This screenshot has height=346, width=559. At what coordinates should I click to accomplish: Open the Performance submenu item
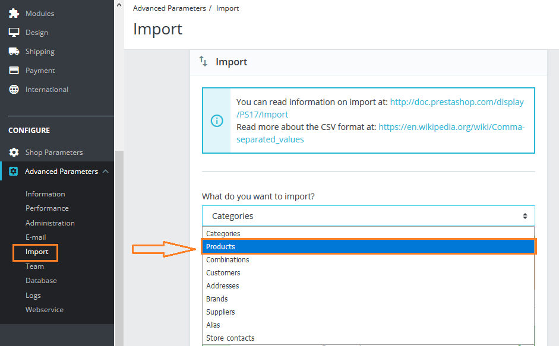pos(47,208)
